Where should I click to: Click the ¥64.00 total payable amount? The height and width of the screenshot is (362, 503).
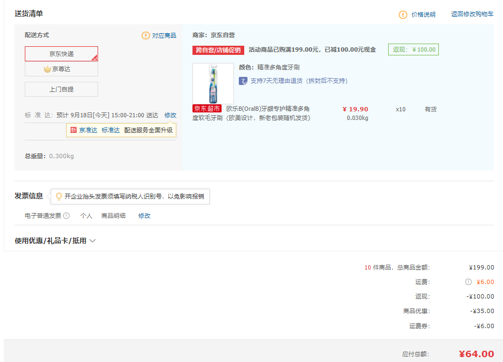(x=477, y=354)
